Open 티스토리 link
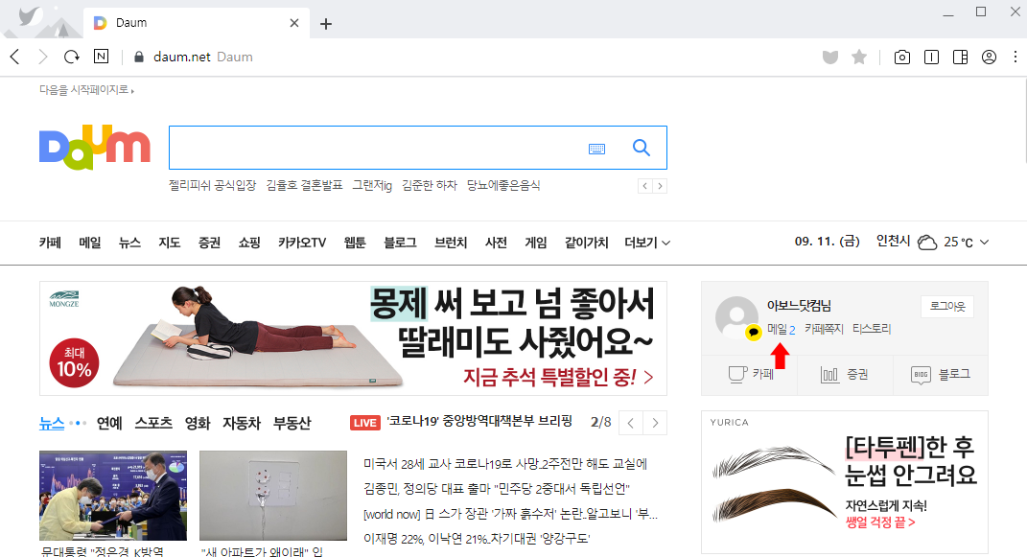The image size is (1027, 557). click(x=872, y=329)
